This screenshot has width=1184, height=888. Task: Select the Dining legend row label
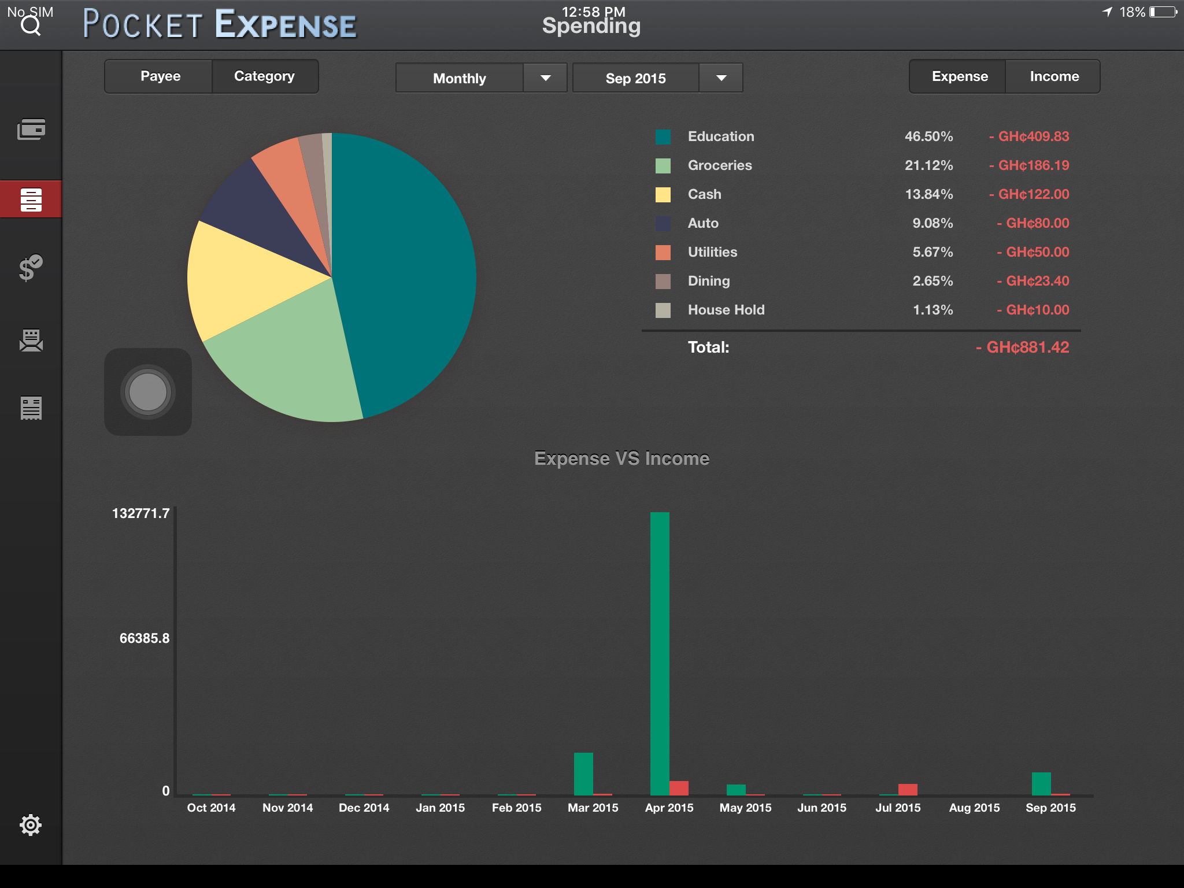click(709, 281)
